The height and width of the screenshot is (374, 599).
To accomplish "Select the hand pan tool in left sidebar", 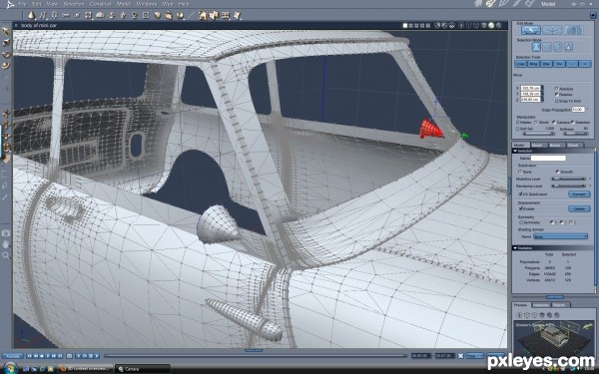I will pos(6,244).
